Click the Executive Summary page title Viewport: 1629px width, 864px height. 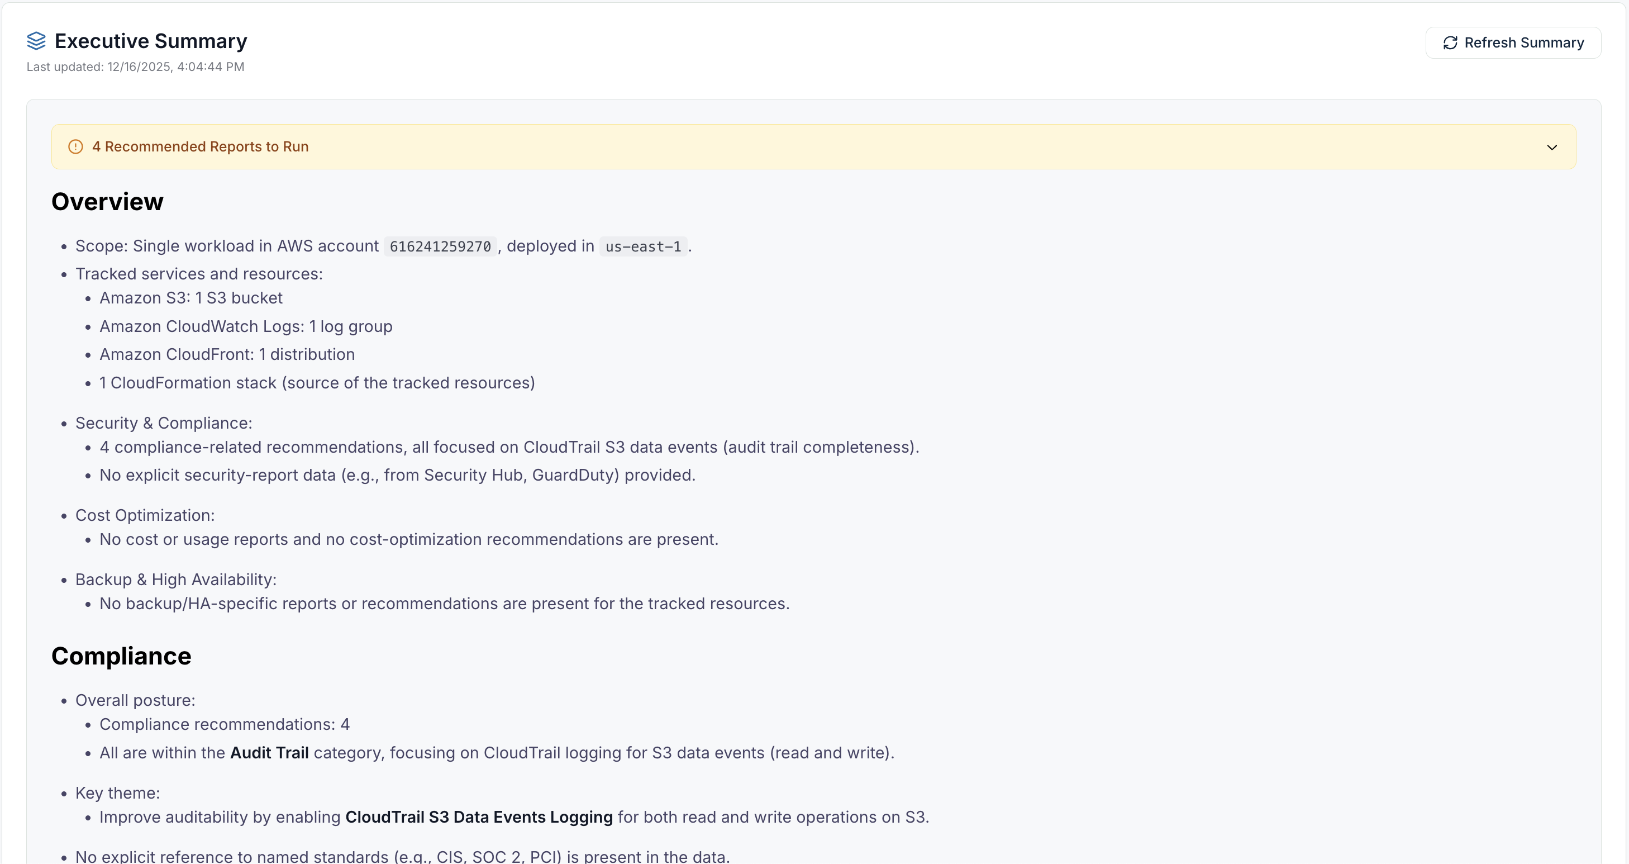pyautogui.click(x=150, y=40)
